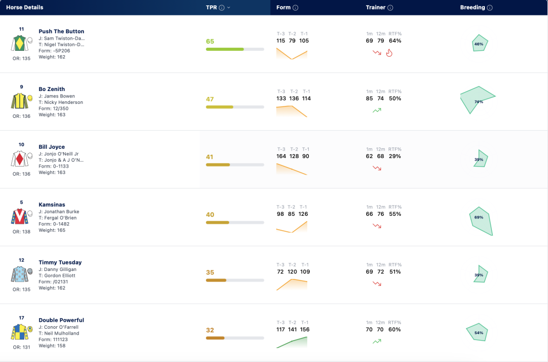This screenshot has height=362, width=548.
Task: Click the Breeding column info icon
Action: click(x=490, y=7)
